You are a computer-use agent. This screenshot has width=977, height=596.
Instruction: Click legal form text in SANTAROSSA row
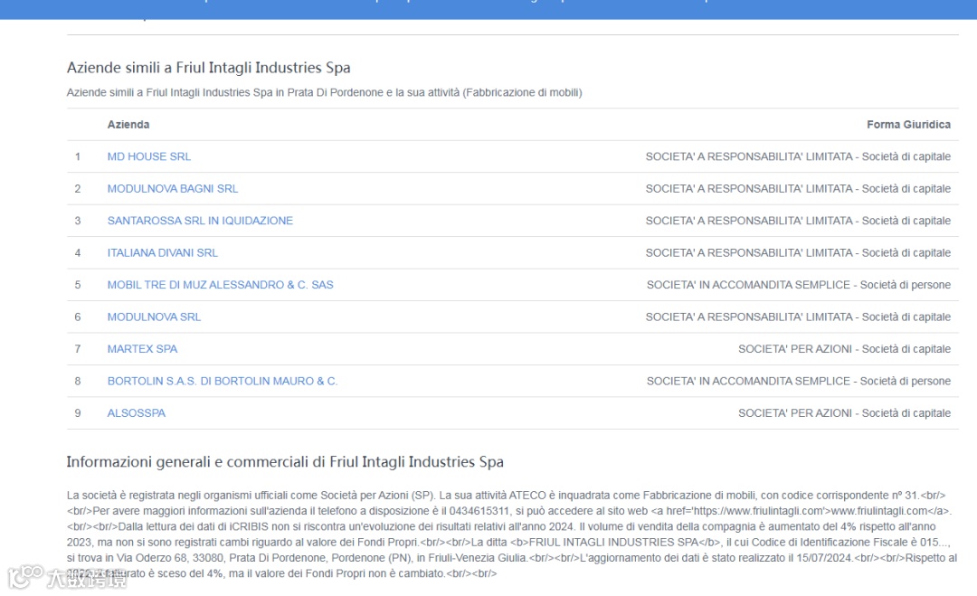click(x=798, y=221)
